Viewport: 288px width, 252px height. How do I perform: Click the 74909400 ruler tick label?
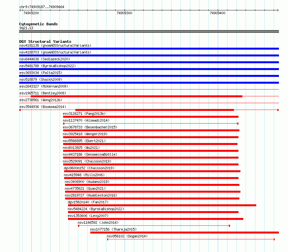217,13
